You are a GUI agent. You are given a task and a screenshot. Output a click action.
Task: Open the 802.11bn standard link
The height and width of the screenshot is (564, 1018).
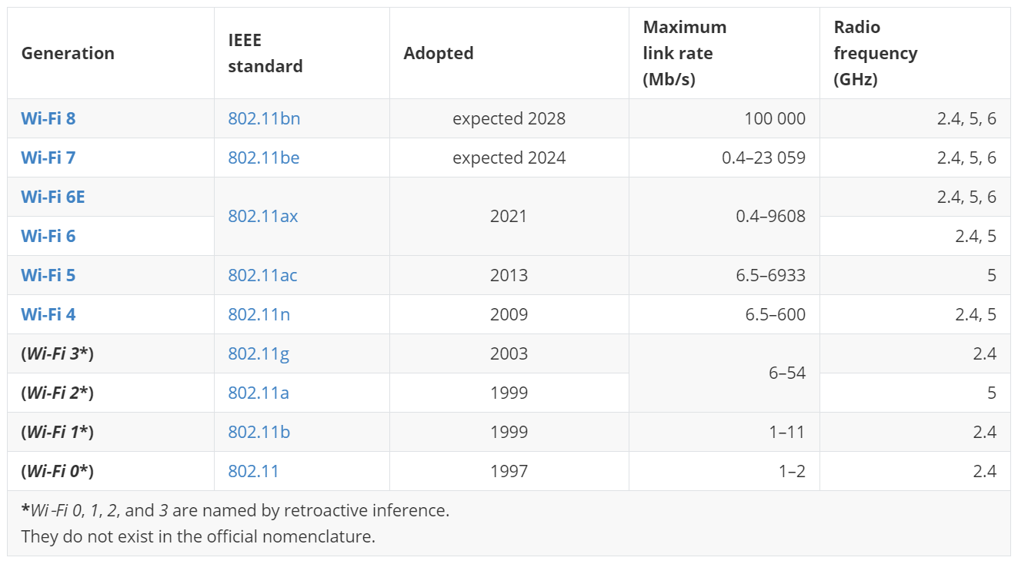tap(264, 119)
